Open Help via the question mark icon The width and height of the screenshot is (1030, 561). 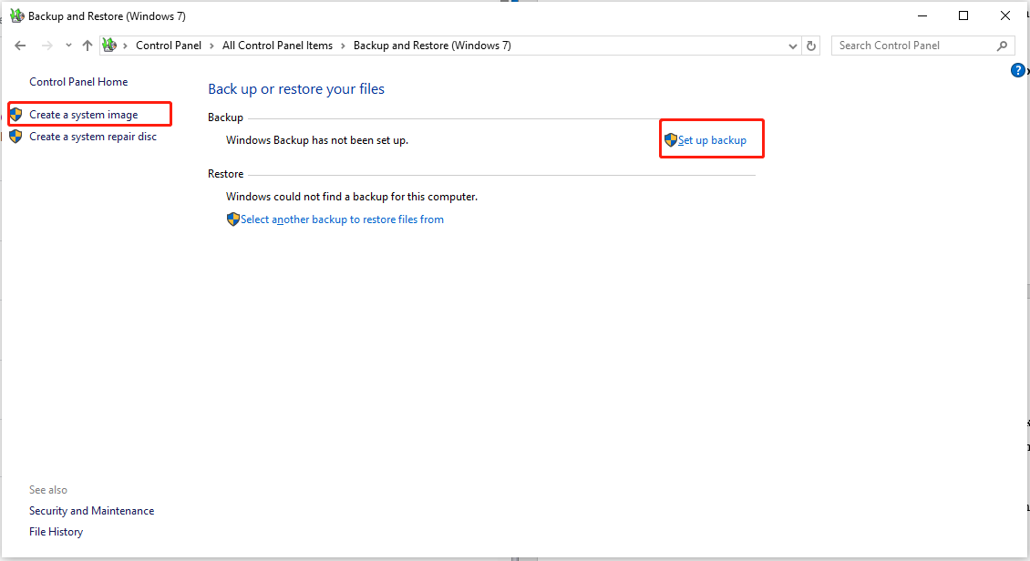1018,69
